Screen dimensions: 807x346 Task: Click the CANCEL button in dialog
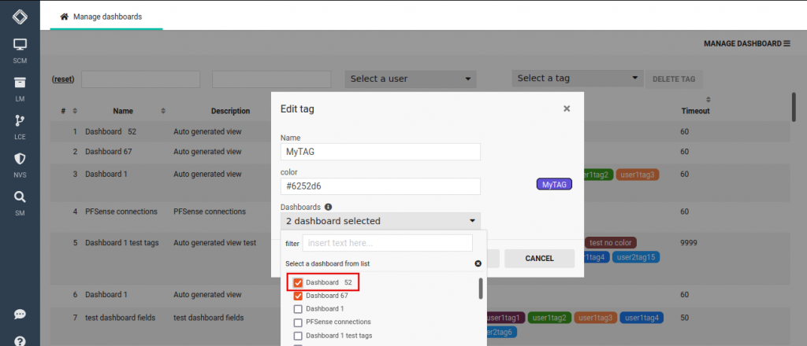coord(539,258)
